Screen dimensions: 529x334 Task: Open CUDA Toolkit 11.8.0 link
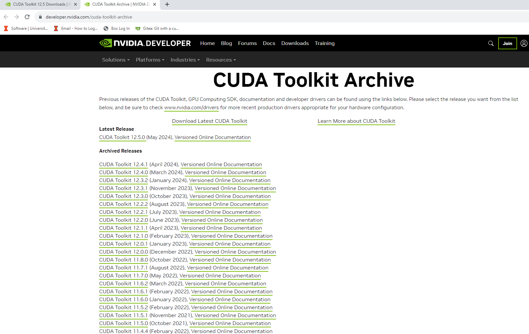tap(123, 260)
